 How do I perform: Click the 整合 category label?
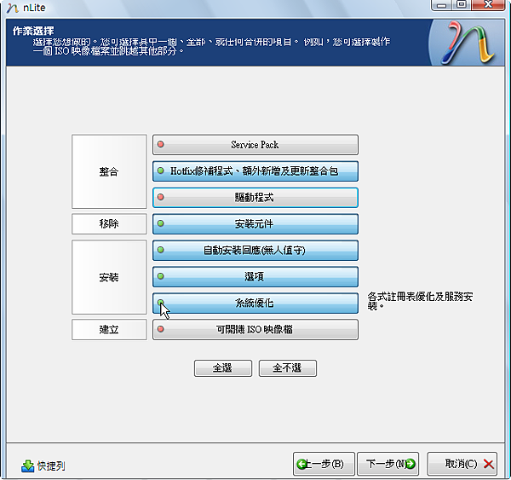point(109,171)
